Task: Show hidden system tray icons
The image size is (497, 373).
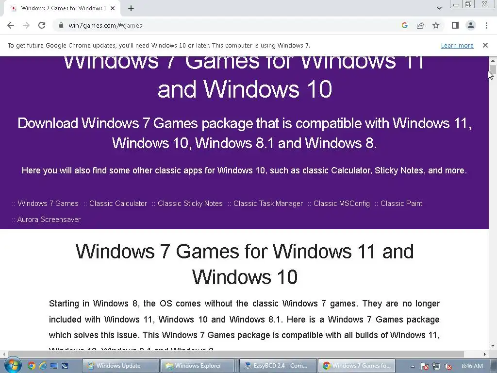Action: tap(413, 366)
